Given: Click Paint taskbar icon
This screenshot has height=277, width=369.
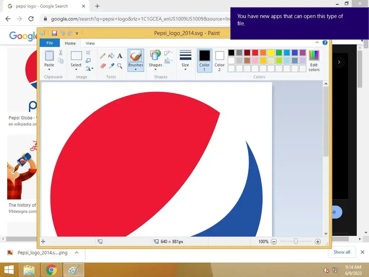Looking at the screenshot, I should click(74, 270).
